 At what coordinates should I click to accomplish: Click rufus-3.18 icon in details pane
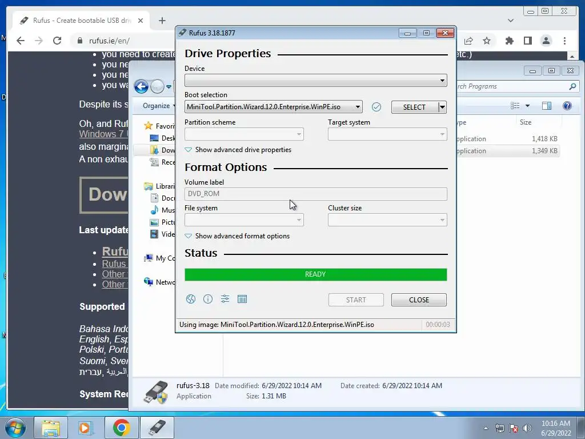(x=156, y=392)
